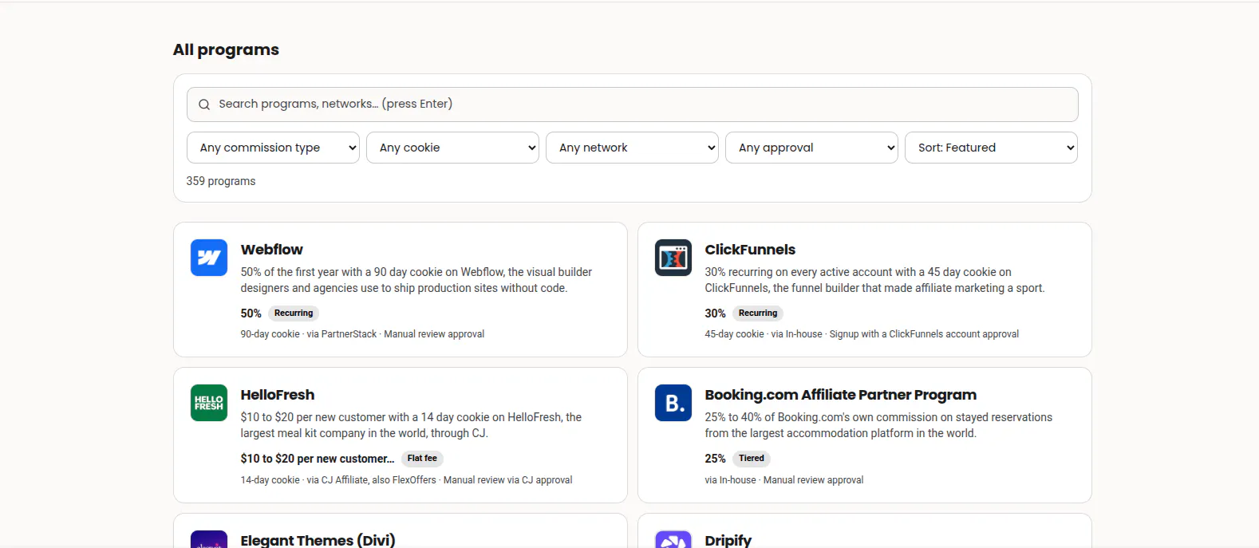
Task: Click the ClickFunnels description paragraph
Action: click(x=875, y=280)
